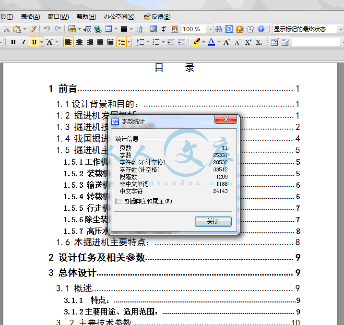
Task: Toggle show paragraph marks icon
Action: point(164,29)
